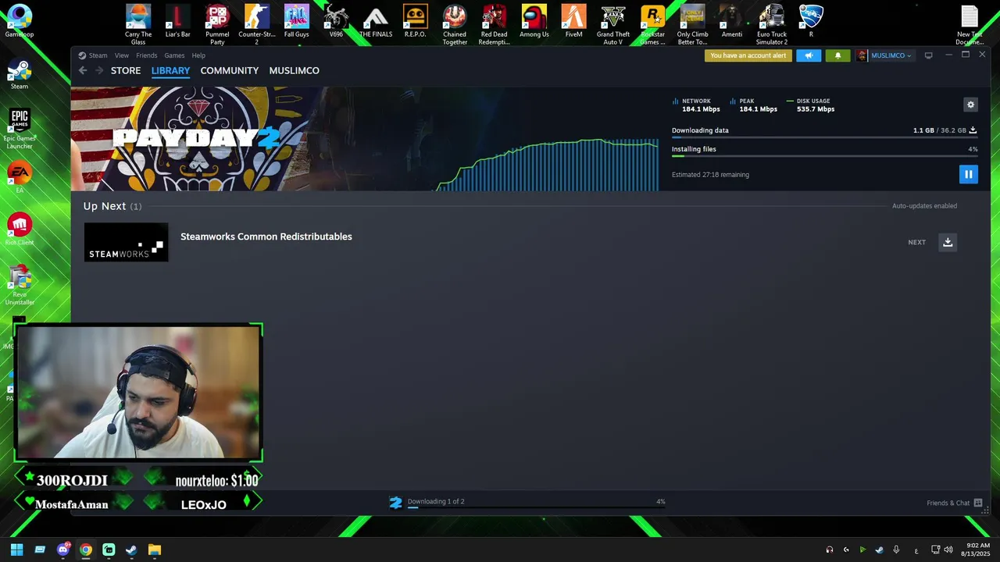The height and width of the screenshot is (562, 1000).
Task: Open Pummel Party desktop shortcut
Action: point(217,25)
